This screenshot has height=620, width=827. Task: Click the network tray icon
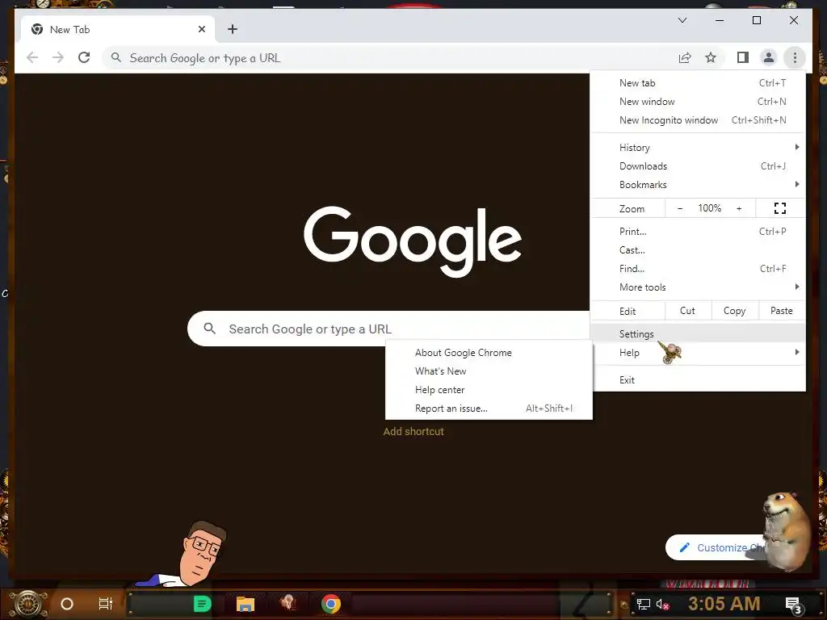(x=644, y=604)
